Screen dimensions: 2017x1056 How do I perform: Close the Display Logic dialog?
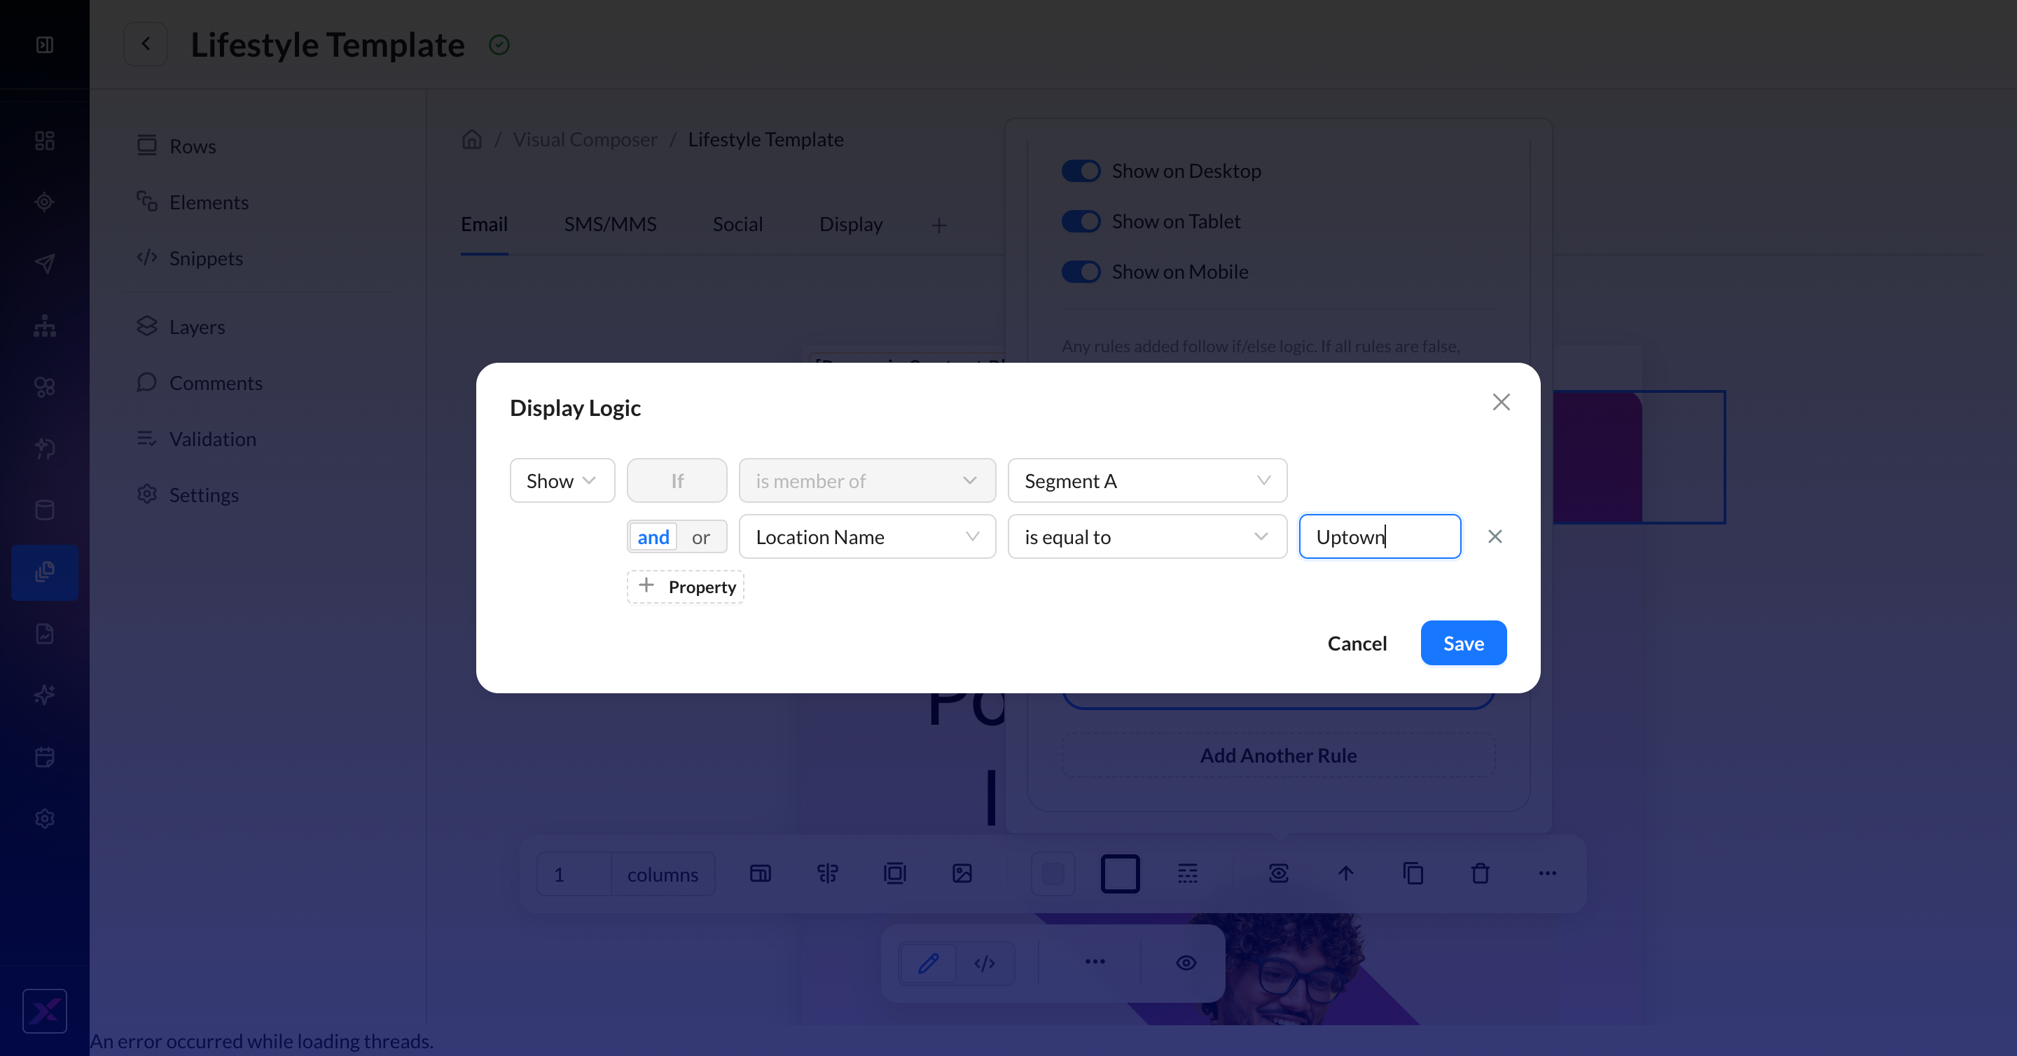tap(1500, 403)
